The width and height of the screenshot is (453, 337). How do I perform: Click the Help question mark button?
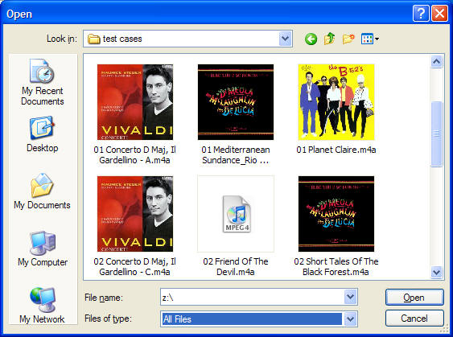(421, 14)
